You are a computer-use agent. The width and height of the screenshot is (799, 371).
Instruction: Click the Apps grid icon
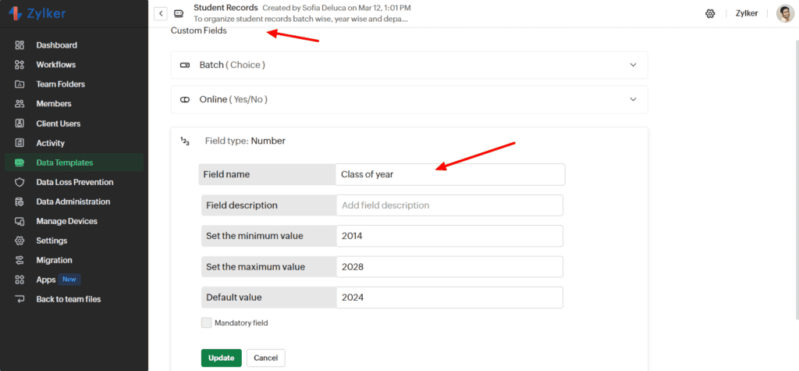[20, 280]
